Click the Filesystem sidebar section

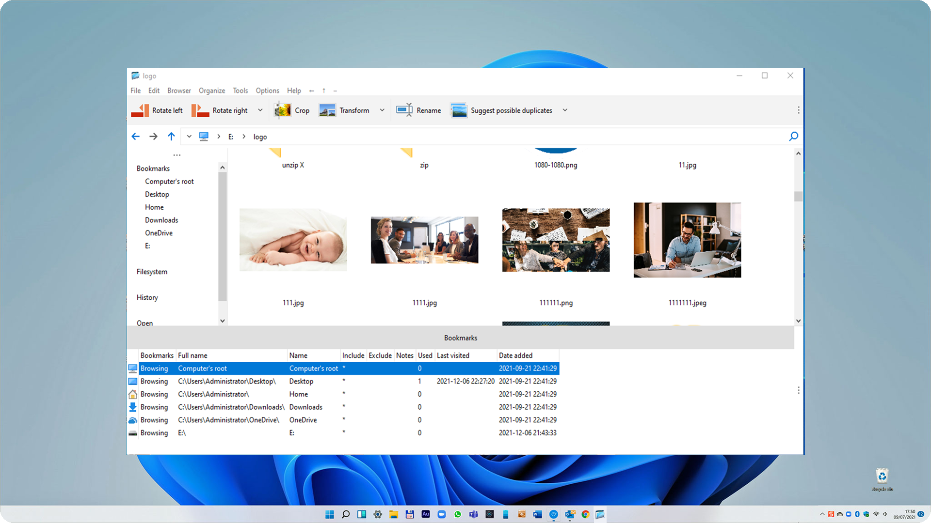(x=152, y=272)
